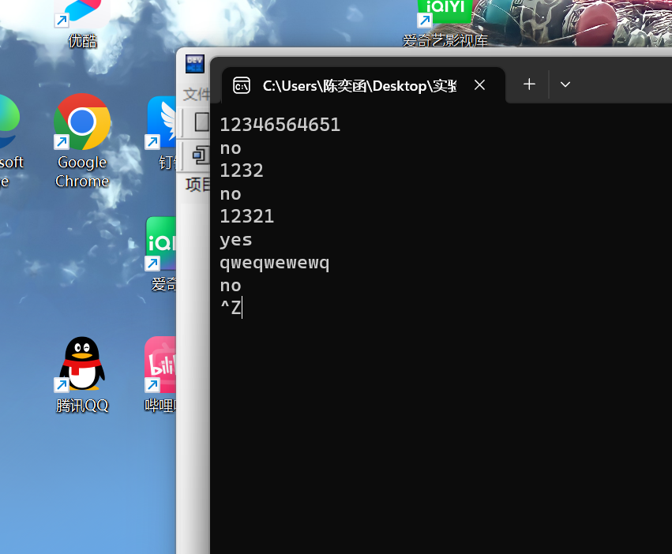The image size is (672, 554).
Task: Open a new terminal tab with plus button
Action: coord(529,84)
